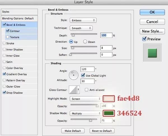The image size is (168, 136).
Task: Uncheck the Gradient Overlay checkbox
Action: (x=4, y=74)
